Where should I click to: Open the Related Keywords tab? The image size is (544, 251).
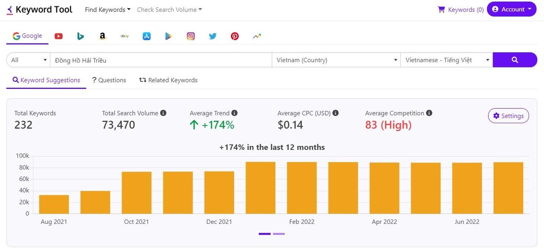(168, 80)
